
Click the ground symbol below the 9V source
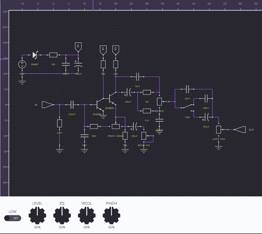click(22, 83)
